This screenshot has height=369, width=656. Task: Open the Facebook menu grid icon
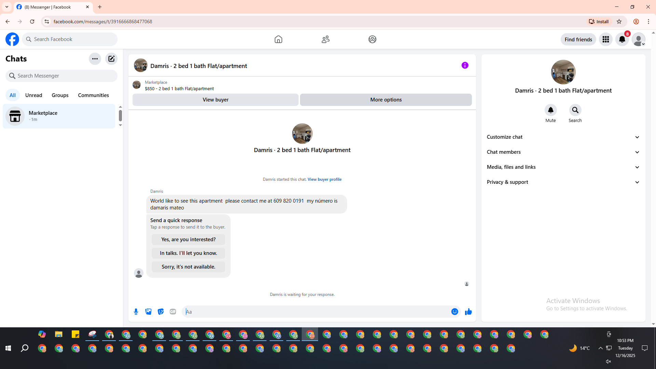click(606, 39)
